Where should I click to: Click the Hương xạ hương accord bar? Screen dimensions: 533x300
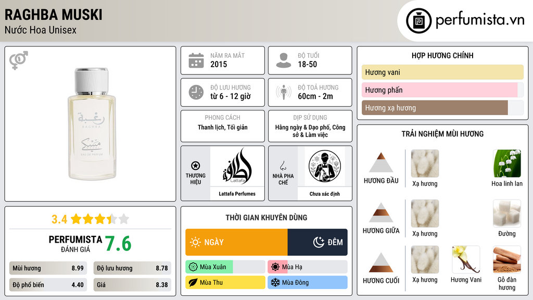coord(442,108)
